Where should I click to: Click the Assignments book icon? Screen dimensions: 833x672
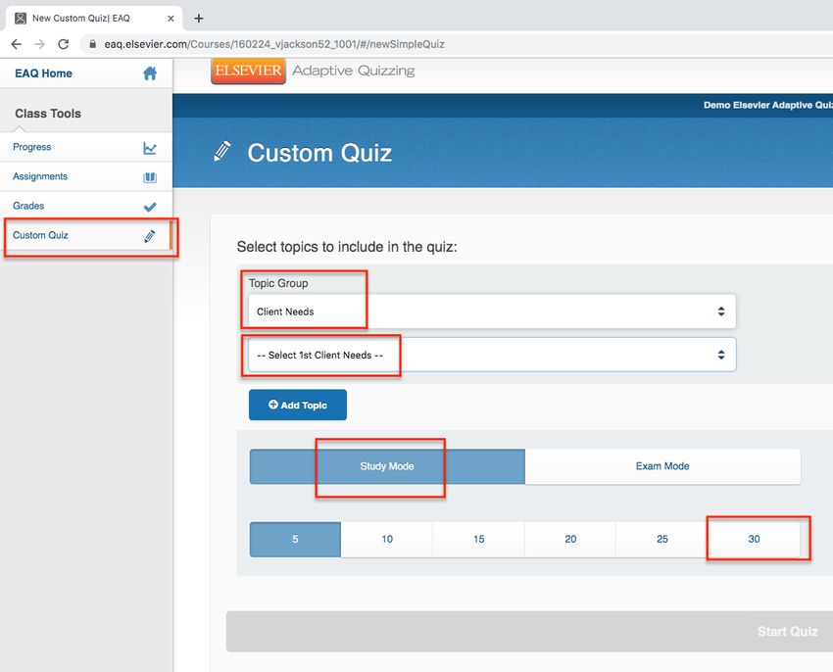click(150, 177)
